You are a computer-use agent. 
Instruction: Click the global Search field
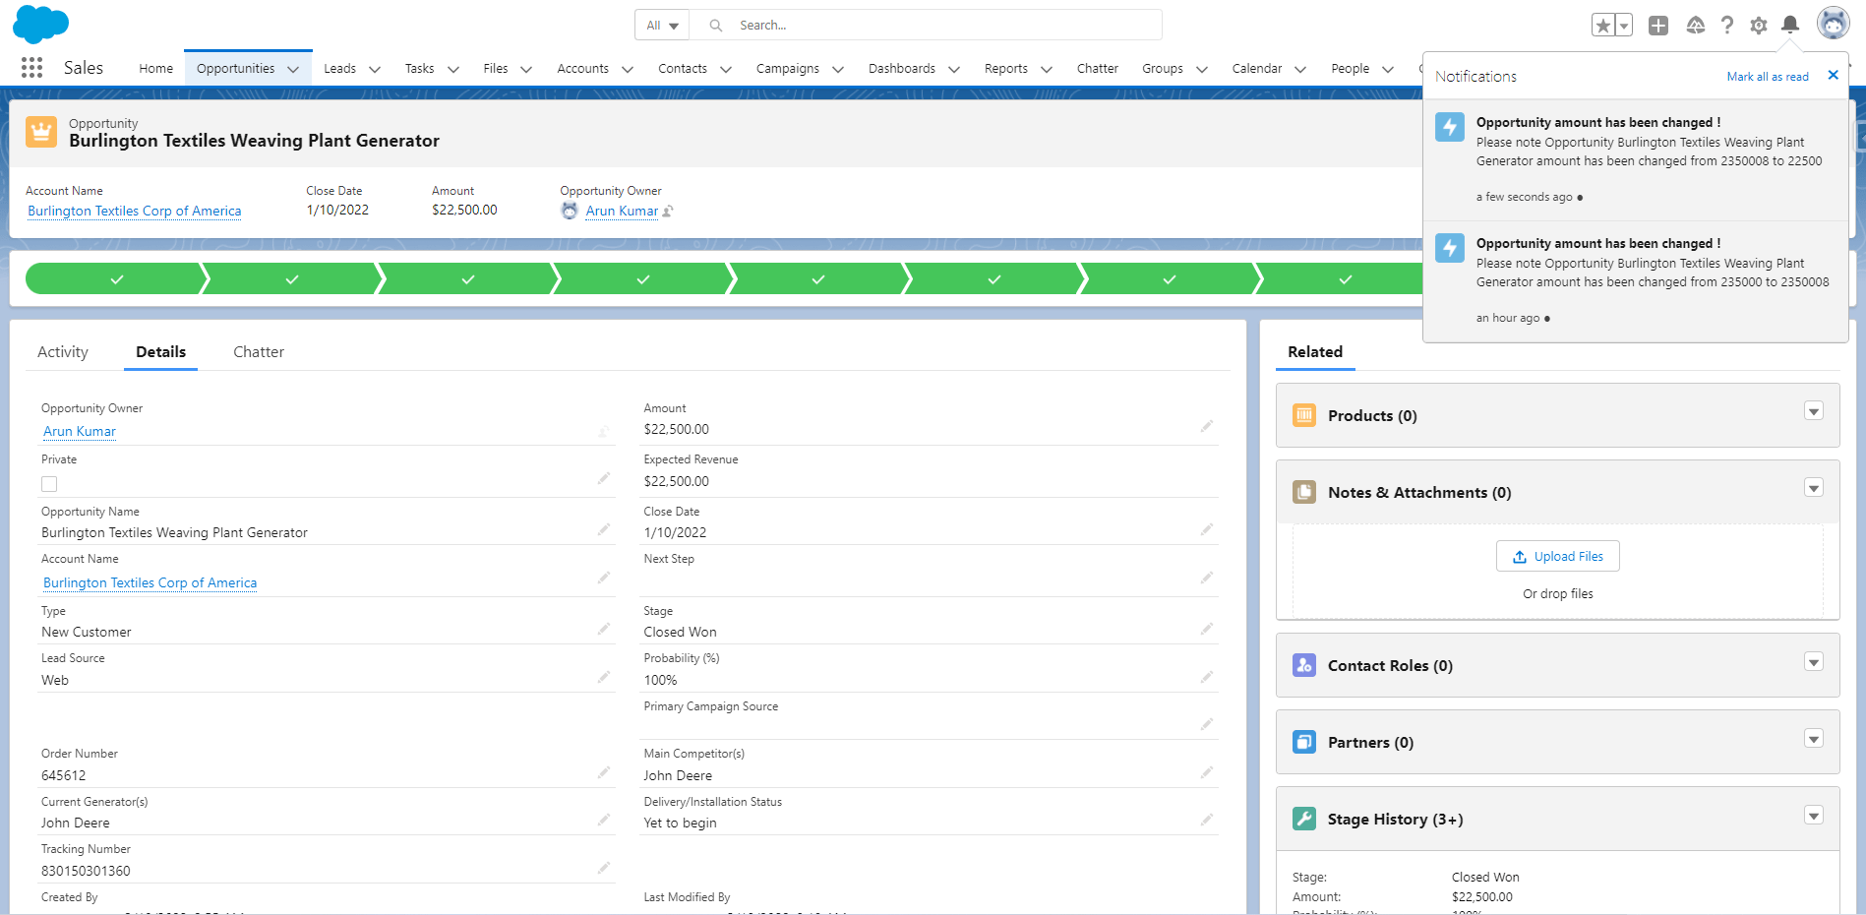coord(926,26)
